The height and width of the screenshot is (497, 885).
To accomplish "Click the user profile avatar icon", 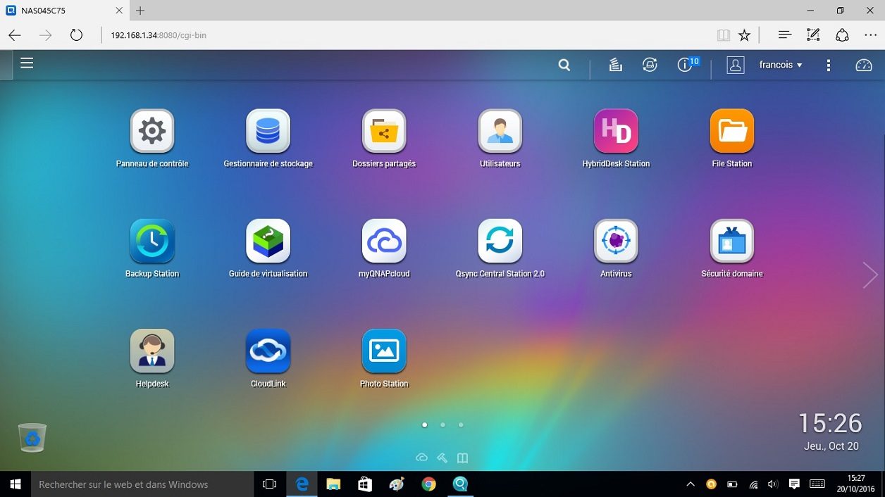I will point(736,65).
